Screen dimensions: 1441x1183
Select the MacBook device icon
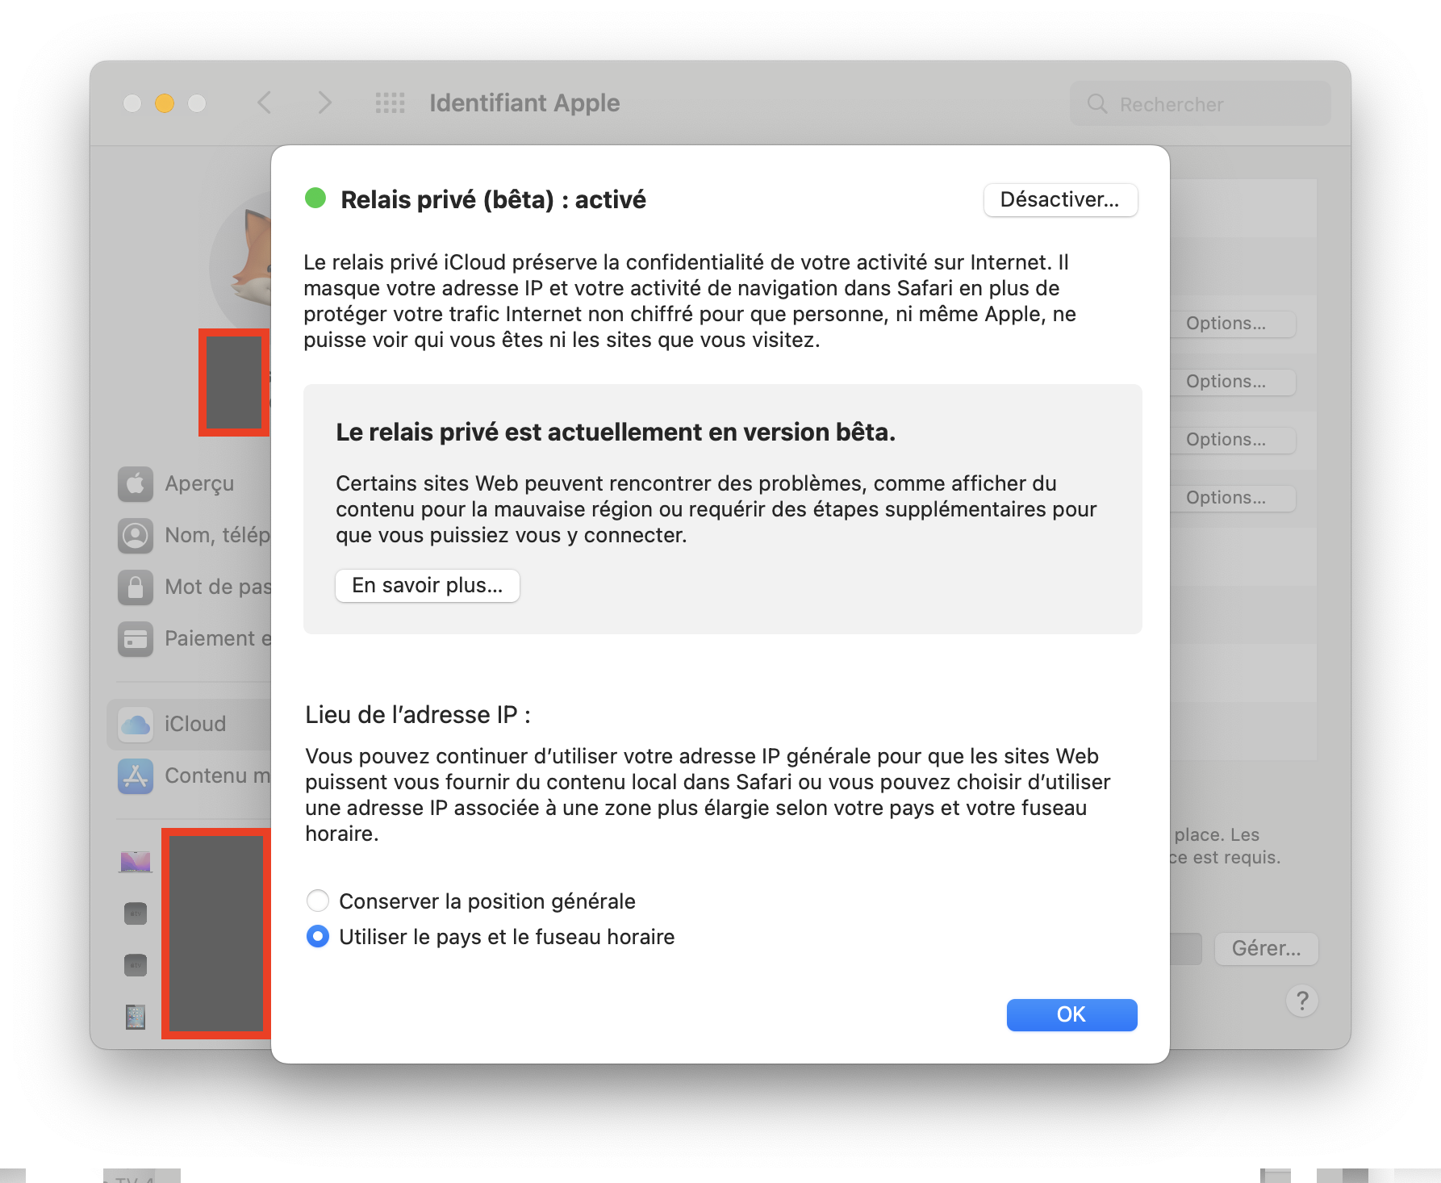pos(136,862)
